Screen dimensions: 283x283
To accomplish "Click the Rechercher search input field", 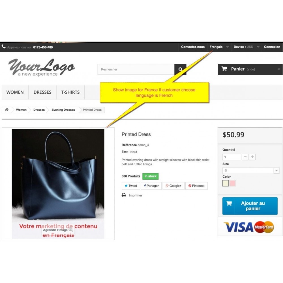I will [x=136, y=69].
